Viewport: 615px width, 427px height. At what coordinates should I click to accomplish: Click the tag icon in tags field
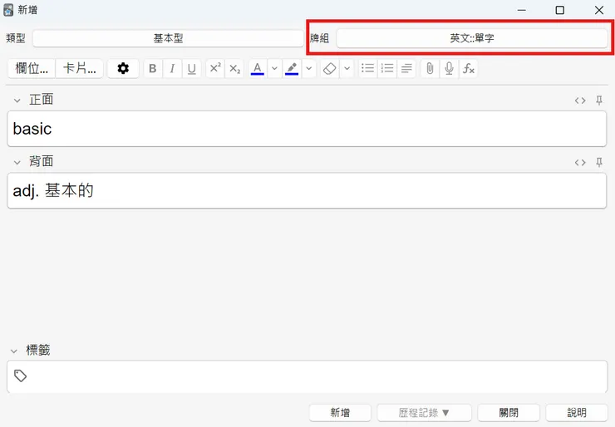[x=21, y=375]
